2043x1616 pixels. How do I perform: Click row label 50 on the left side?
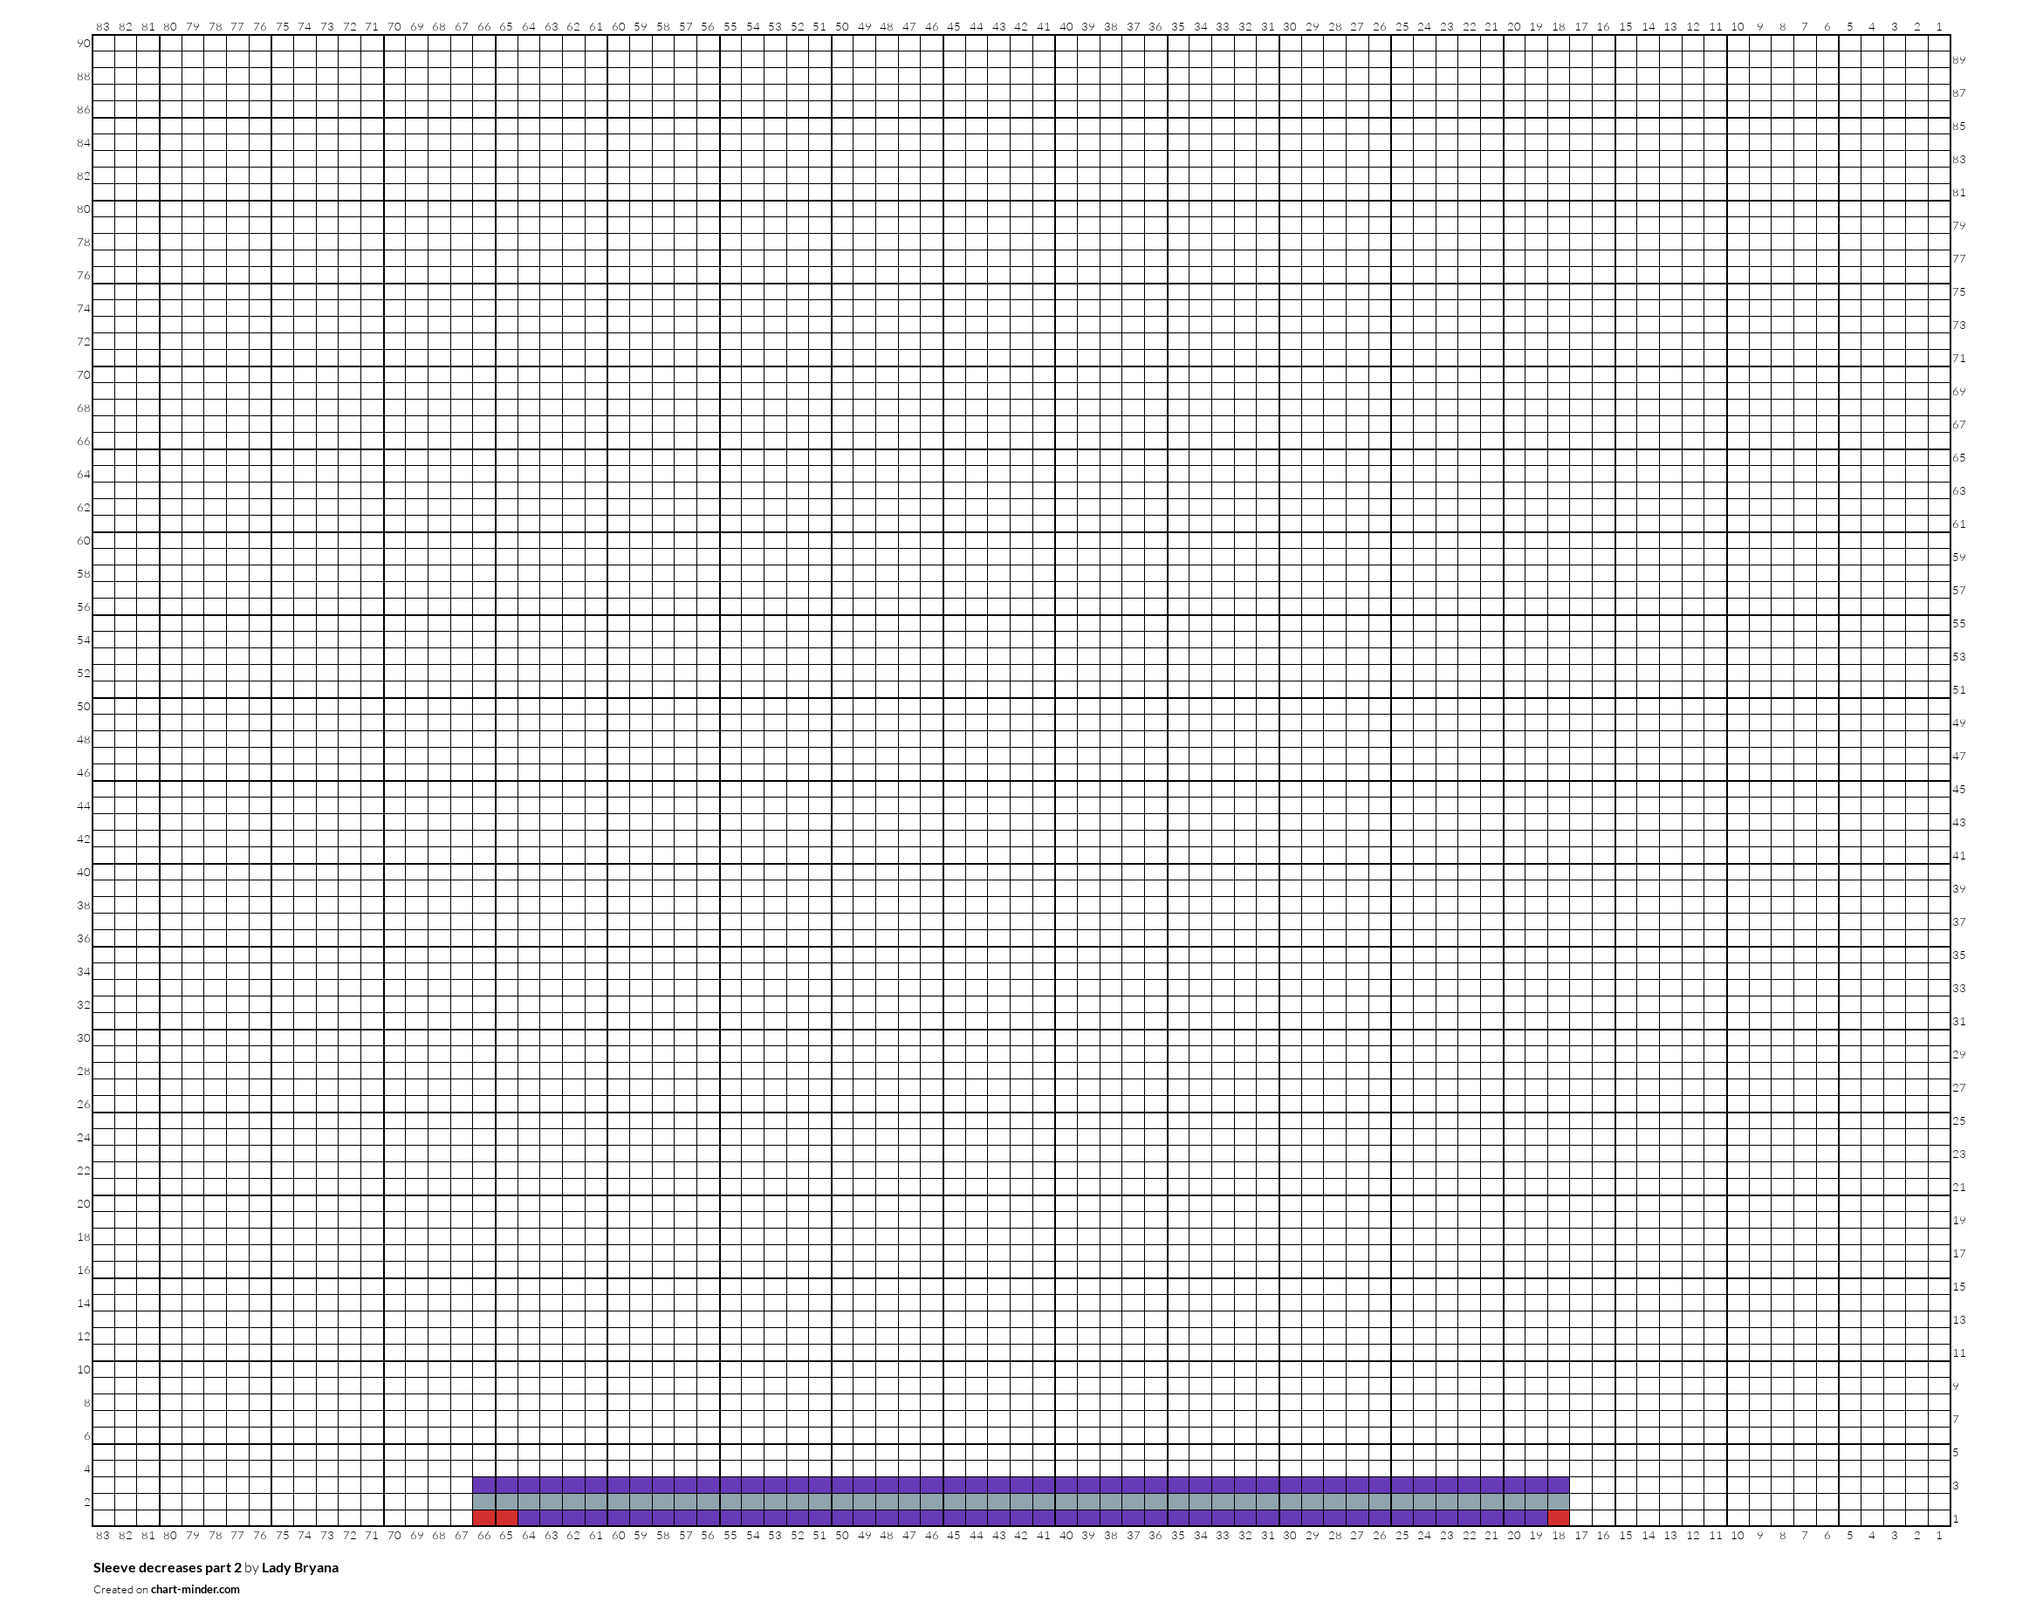coord(83,706)
